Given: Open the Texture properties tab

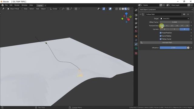Looking at the screenshot, I should coord(136,53).
